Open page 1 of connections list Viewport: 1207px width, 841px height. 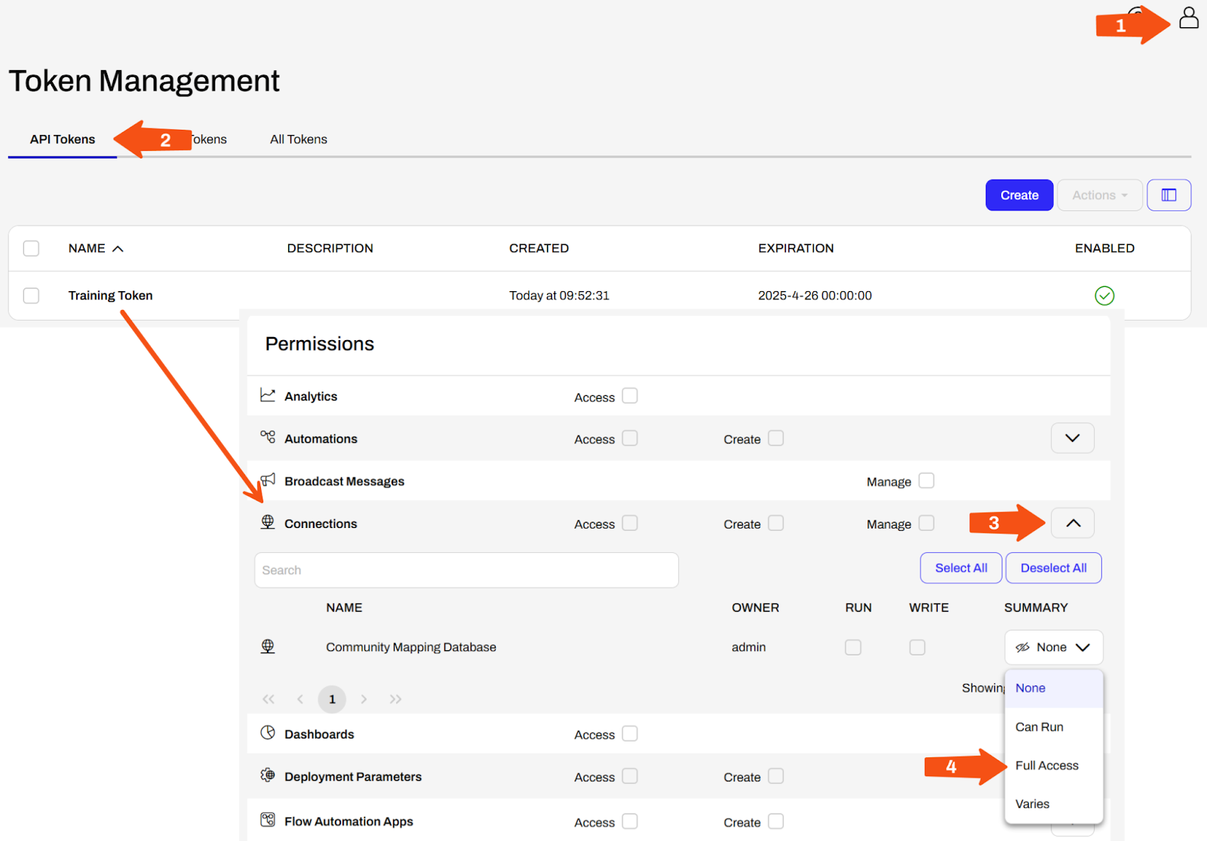tap(332, 699)
